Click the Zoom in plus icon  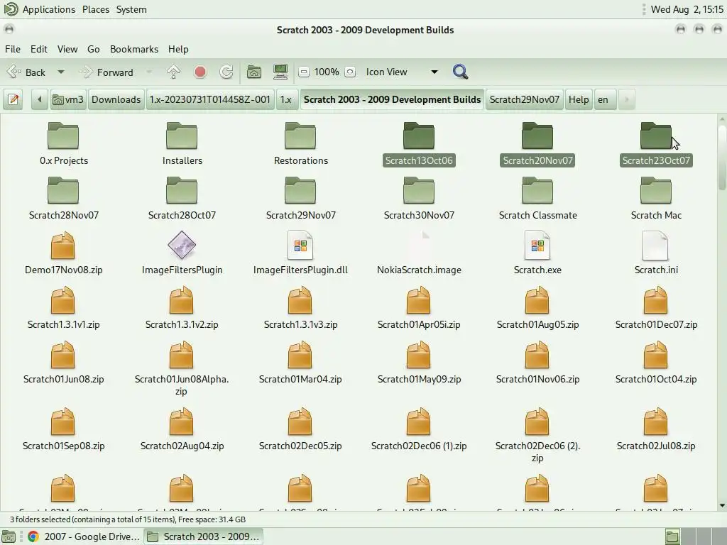pos(350,72)
